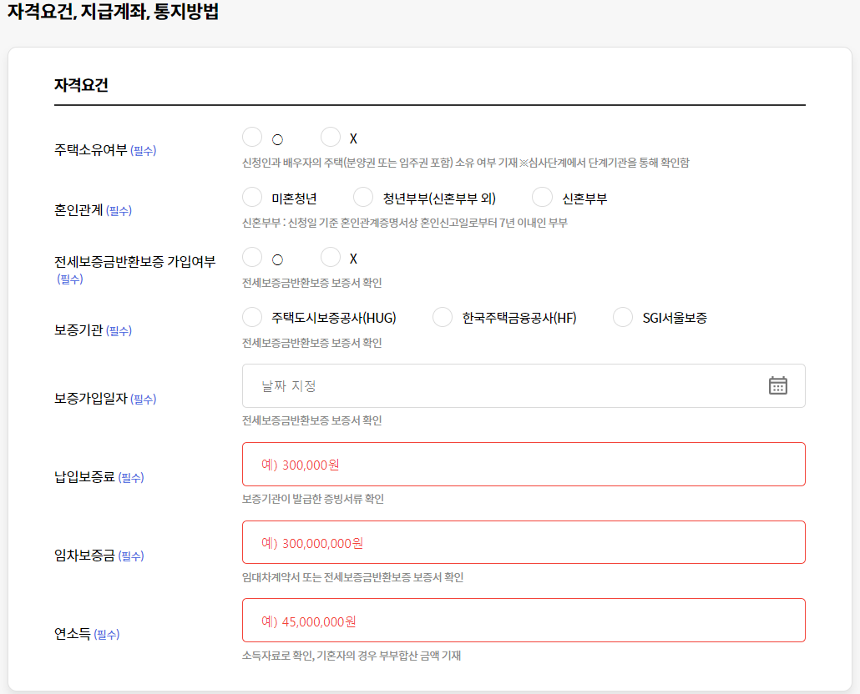860x694 pixels.
Task: Select X for 주택소유여부
Action: 331,137
